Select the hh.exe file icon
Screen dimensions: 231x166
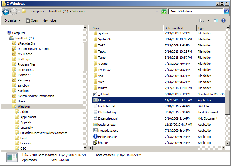pos(95,143)
